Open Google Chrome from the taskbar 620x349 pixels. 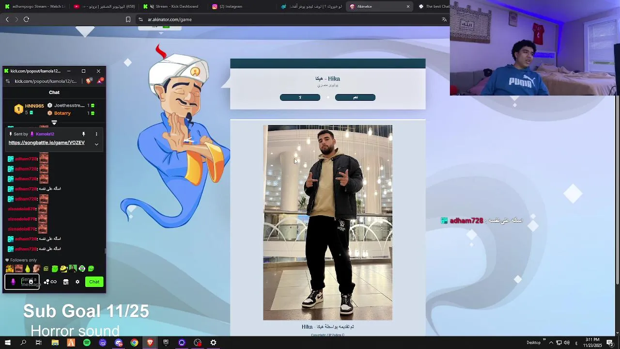click(x=134, y=343)
